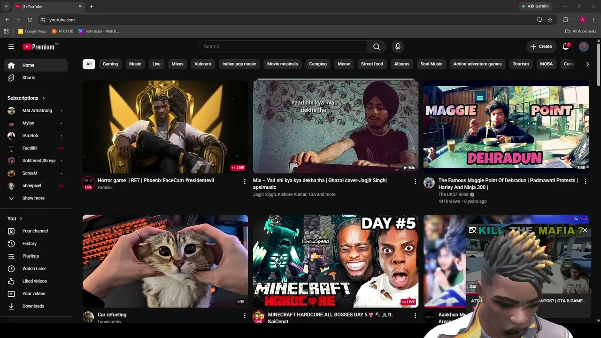Open Liked videos in the sidebar

pyautogui.click(x=36, y=281)
